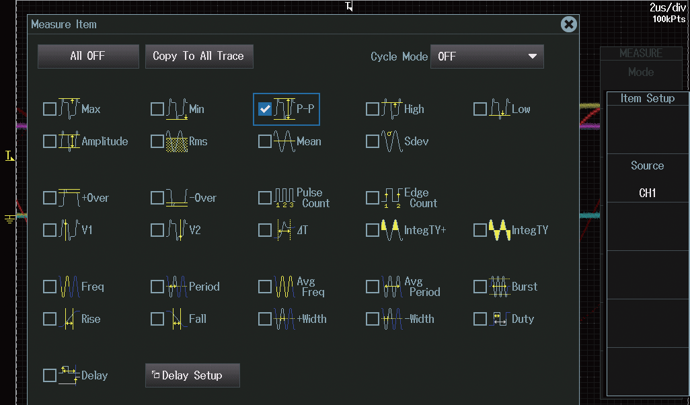Click the Max waveform measurement icon

[69, 109]
